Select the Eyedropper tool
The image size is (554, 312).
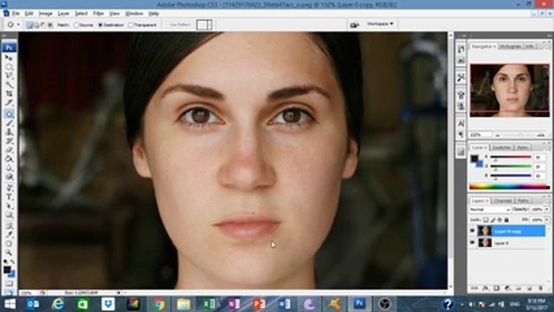[x=9, y=235]
